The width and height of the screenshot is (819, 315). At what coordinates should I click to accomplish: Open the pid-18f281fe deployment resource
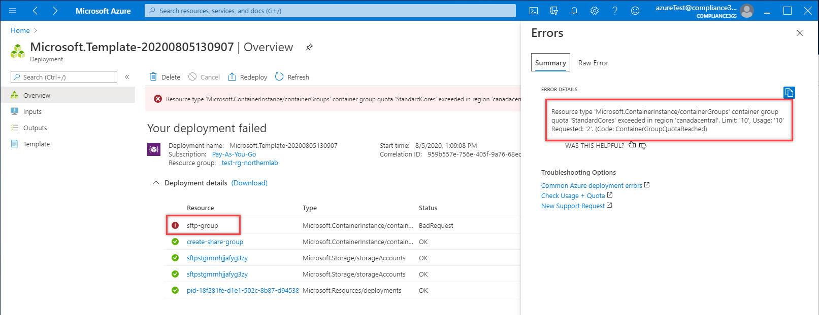pyautogui.click(x=243, y=290)
